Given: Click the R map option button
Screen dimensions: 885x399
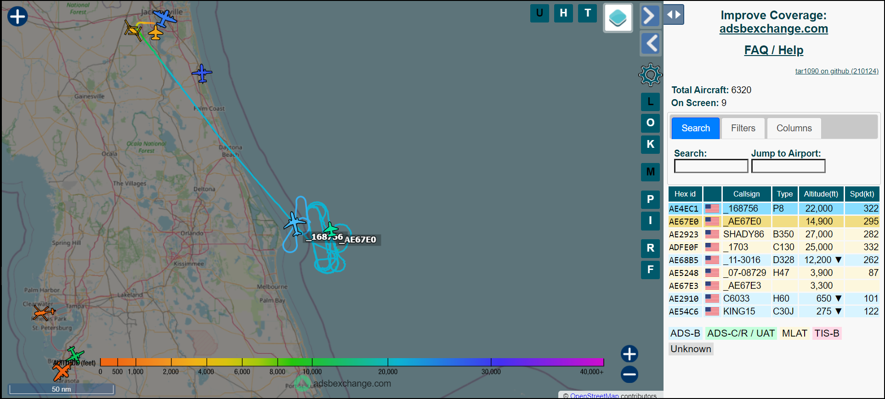Looking at the screenshot, I should tap(650, 248).
